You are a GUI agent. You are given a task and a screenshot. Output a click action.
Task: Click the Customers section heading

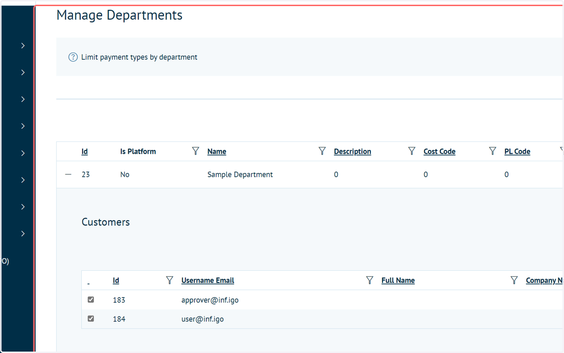pyautogui.click(x=106, y=222)
